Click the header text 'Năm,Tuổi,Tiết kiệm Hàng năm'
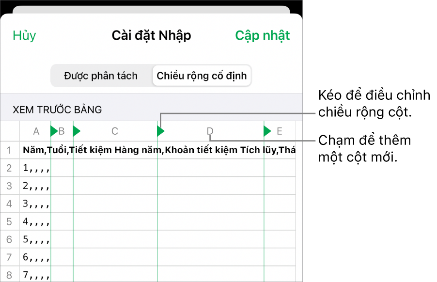The width and height of the screenshot is (437, 282). [92, 150]
